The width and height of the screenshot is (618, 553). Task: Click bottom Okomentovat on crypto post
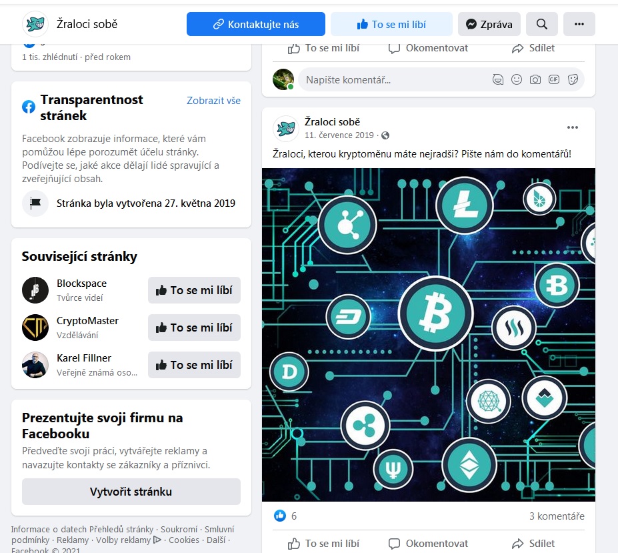click(428, 544)
